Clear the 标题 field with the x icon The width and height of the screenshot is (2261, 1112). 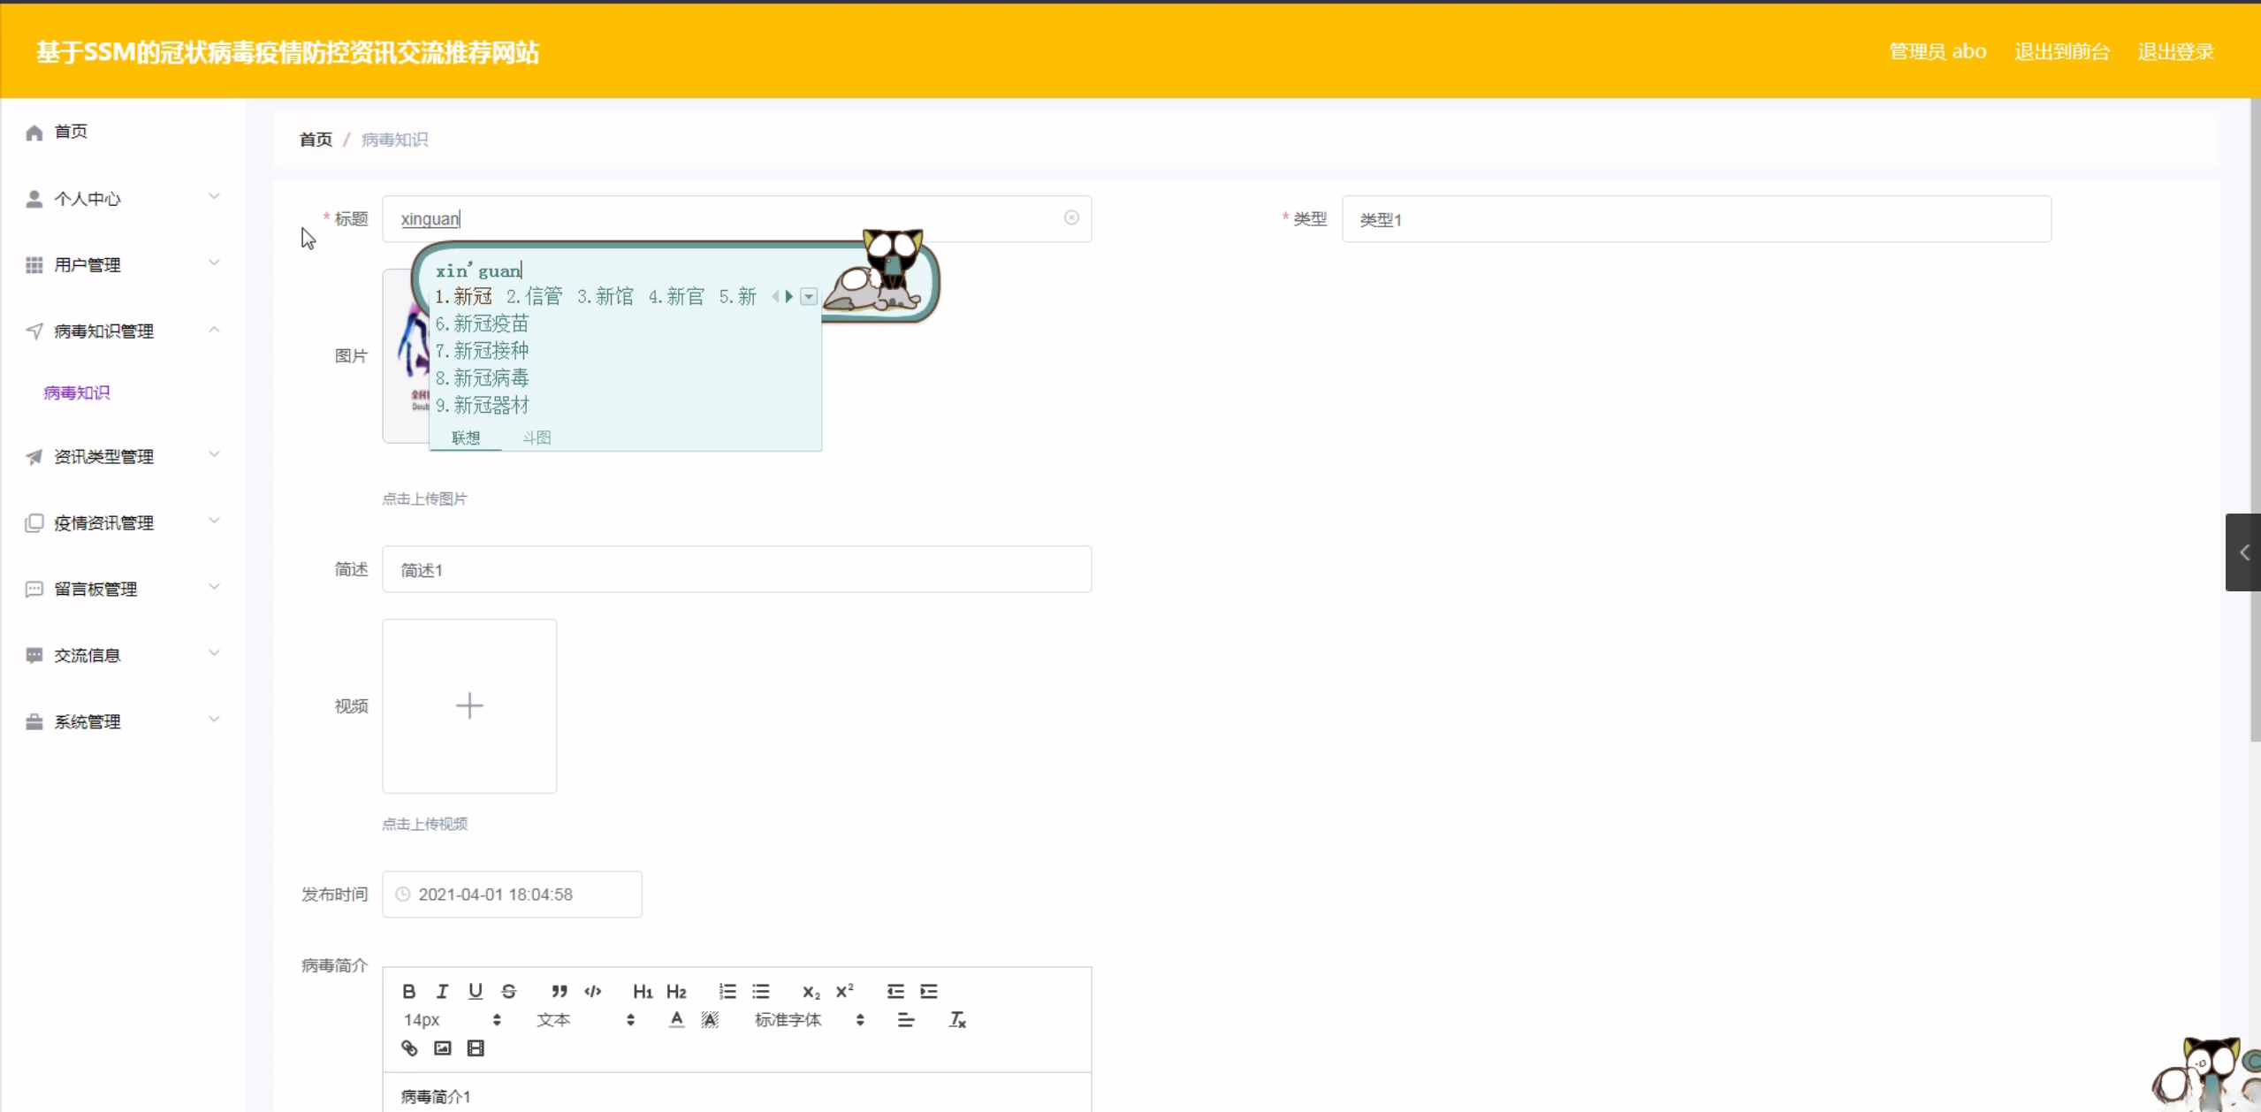[1071, 217]
